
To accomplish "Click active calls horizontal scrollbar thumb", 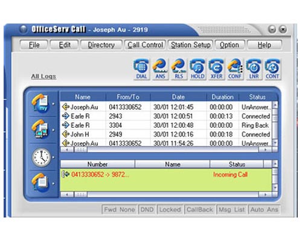I will (80, 195).
